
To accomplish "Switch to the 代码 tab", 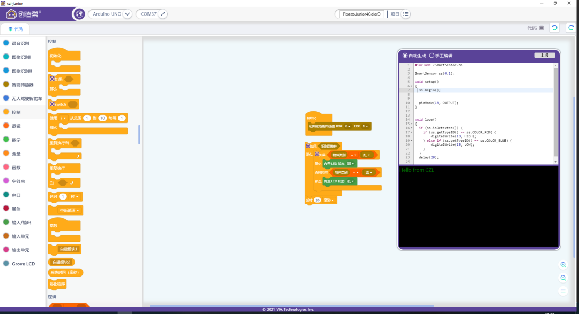I will tap(15, 29).
